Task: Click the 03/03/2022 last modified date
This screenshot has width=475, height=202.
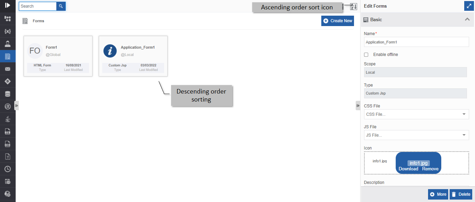Action: click(149, 65)
